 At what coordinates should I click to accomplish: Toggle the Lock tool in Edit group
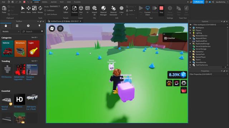(130, 10)
